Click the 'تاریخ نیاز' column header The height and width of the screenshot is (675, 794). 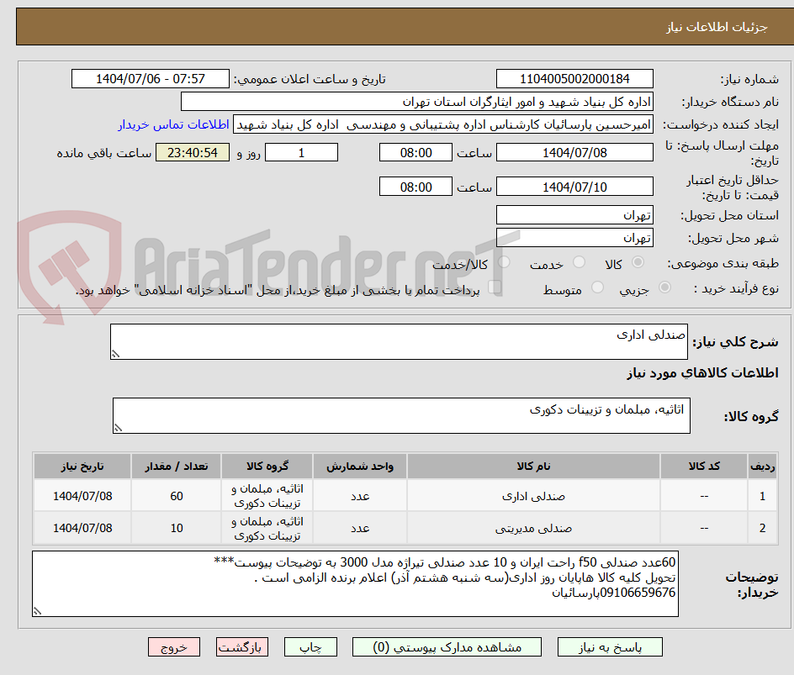[x=82, y=466]
